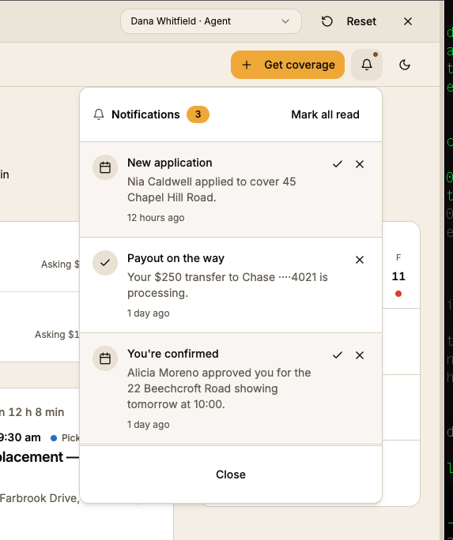Mark New application notification as read
The height and width of the screenshot is (540, 453).
pos(338,164)
